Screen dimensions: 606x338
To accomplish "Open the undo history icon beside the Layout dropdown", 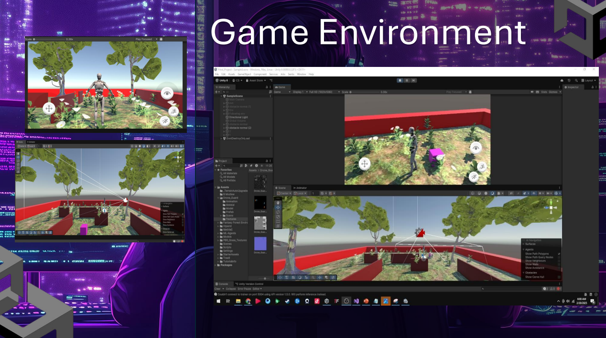I will click(x=569, y=80).
